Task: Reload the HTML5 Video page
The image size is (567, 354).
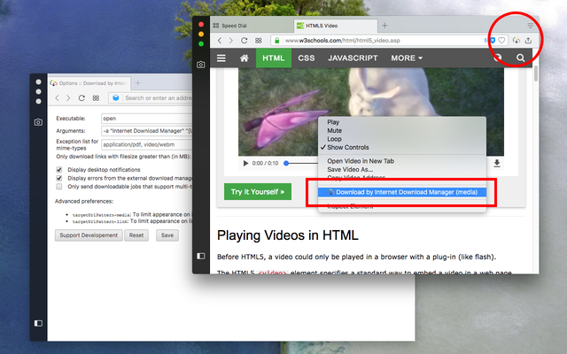Action: tap(245, 41)
